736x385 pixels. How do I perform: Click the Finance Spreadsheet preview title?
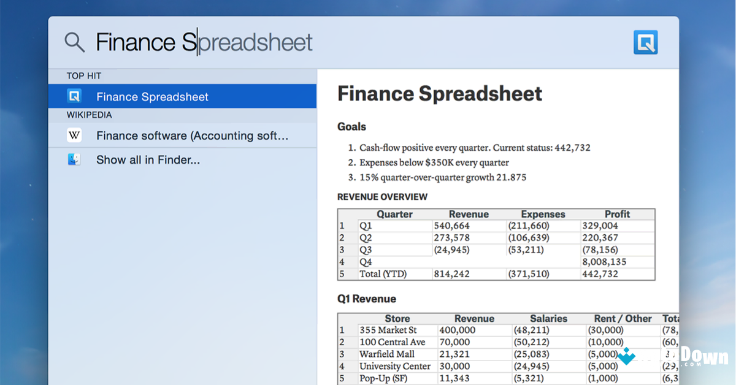click(x=440, y=94)
